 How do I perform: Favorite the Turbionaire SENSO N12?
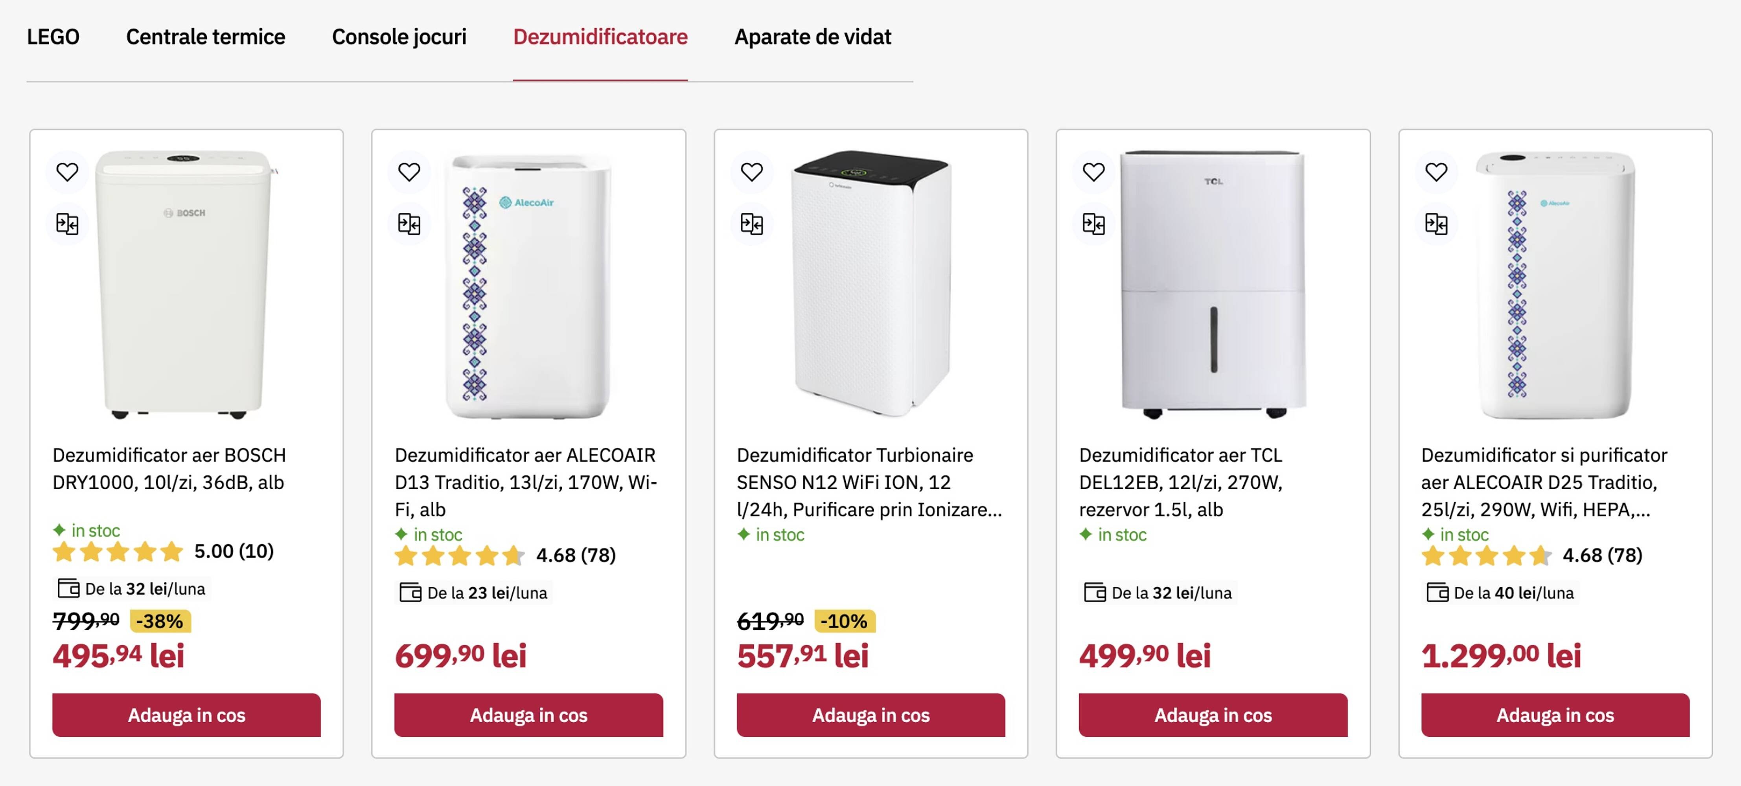tap(752, 172)
